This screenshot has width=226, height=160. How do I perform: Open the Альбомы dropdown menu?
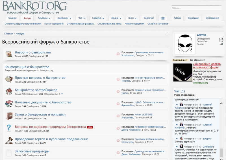(x=44, y=18)
